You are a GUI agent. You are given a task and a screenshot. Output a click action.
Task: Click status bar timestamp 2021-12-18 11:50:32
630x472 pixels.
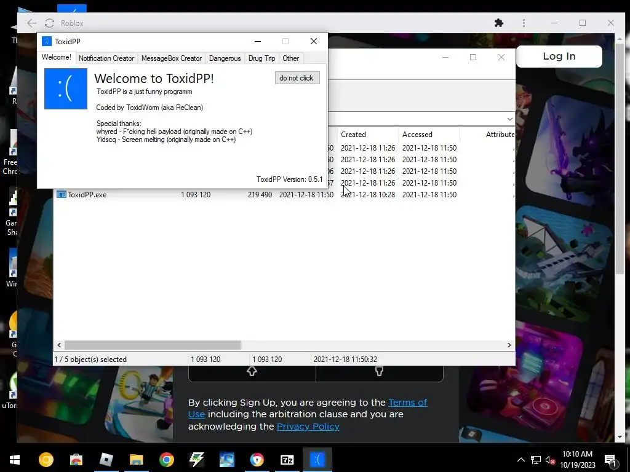coord(345,359)
